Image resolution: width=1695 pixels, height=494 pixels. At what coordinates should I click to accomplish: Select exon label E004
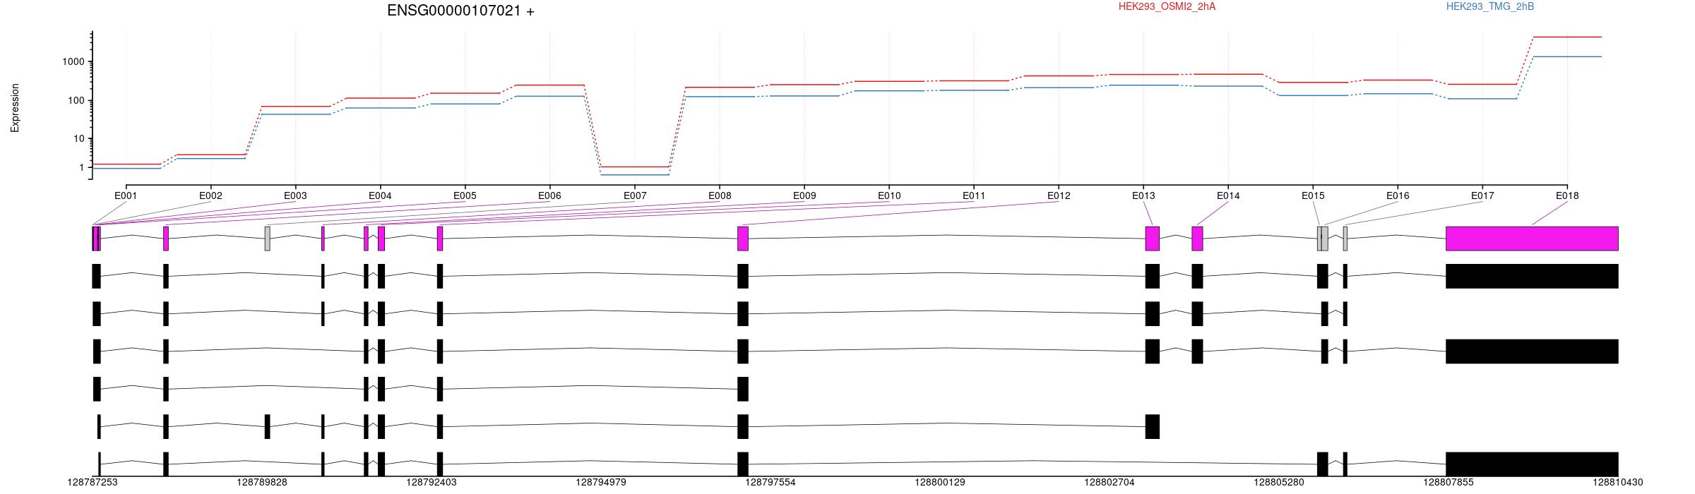(380, 195)
